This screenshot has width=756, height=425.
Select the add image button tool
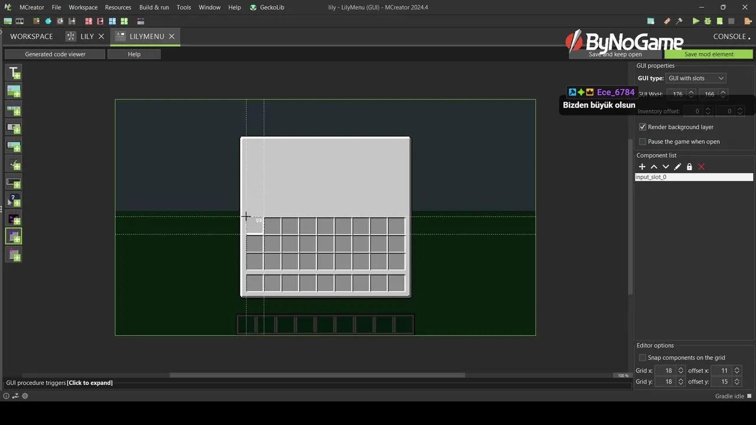[x=14, y=146]
